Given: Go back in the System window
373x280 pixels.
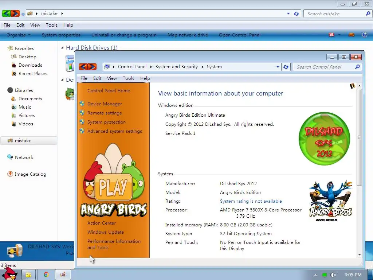Looking at the screenshot, I should [83, 67].
